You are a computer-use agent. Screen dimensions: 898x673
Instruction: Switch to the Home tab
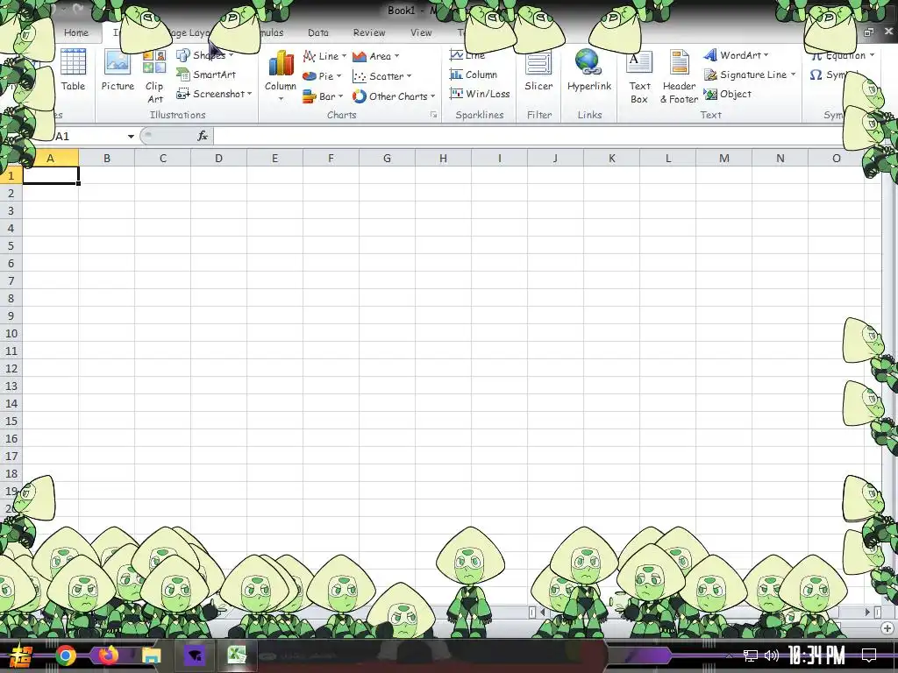tap(76, 32)
